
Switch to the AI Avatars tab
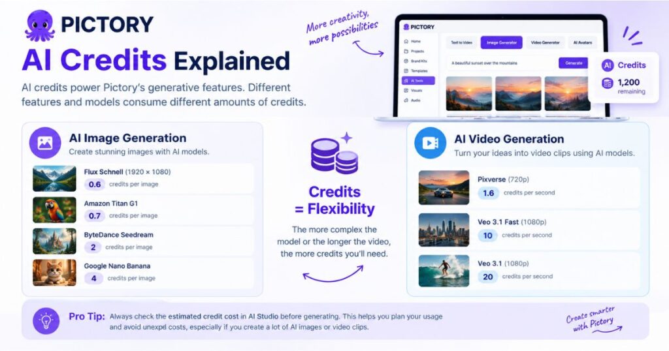(582, 42)
